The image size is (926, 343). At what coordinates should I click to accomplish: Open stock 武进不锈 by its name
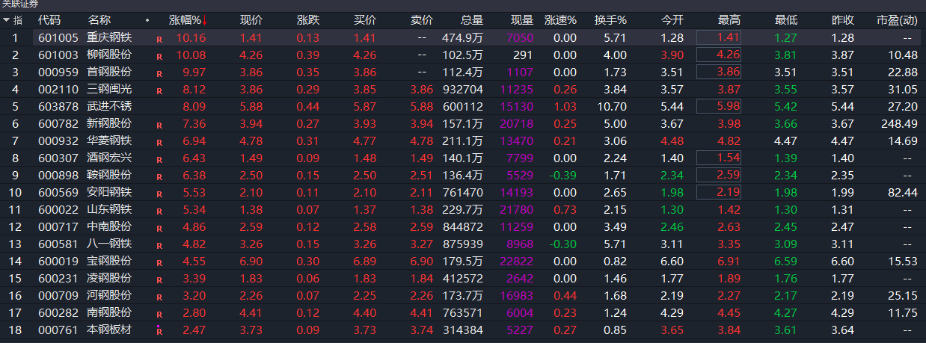[109, 106]
